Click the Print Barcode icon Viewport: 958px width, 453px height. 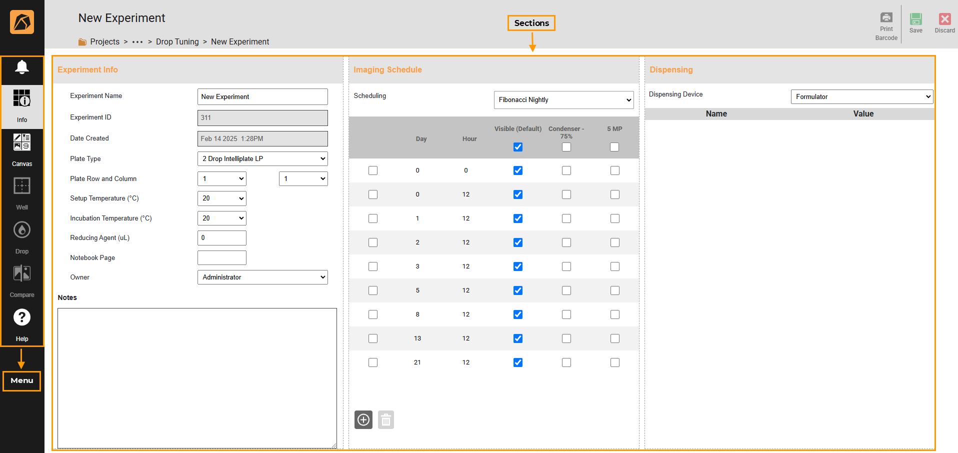(x=886, y=18)
